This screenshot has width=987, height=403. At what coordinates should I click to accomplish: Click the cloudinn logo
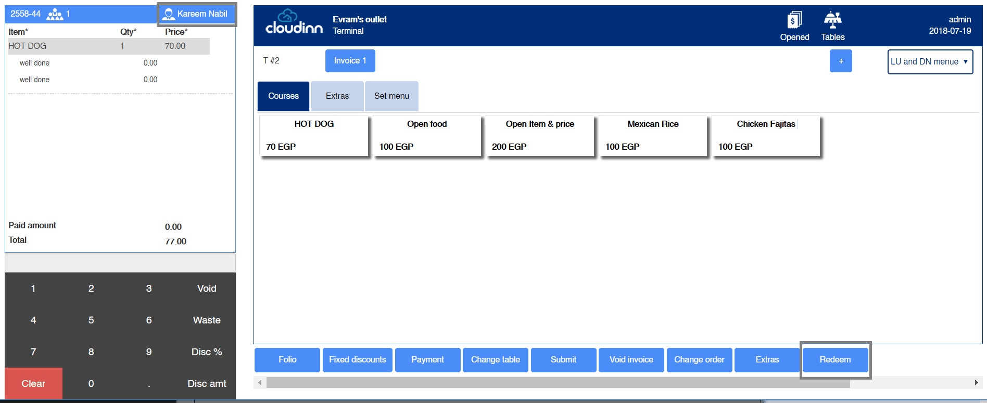point(294,22)
